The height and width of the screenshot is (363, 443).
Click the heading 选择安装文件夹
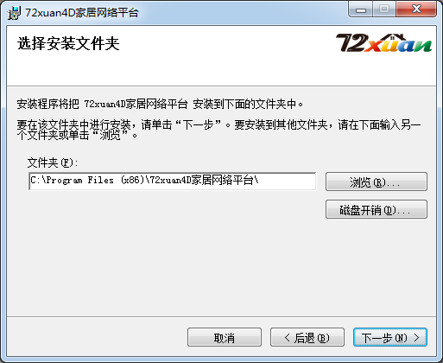point(68,44)
